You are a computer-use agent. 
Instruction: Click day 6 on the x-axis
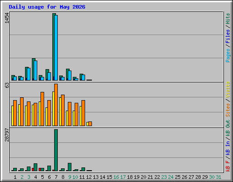tap(49, 177)
